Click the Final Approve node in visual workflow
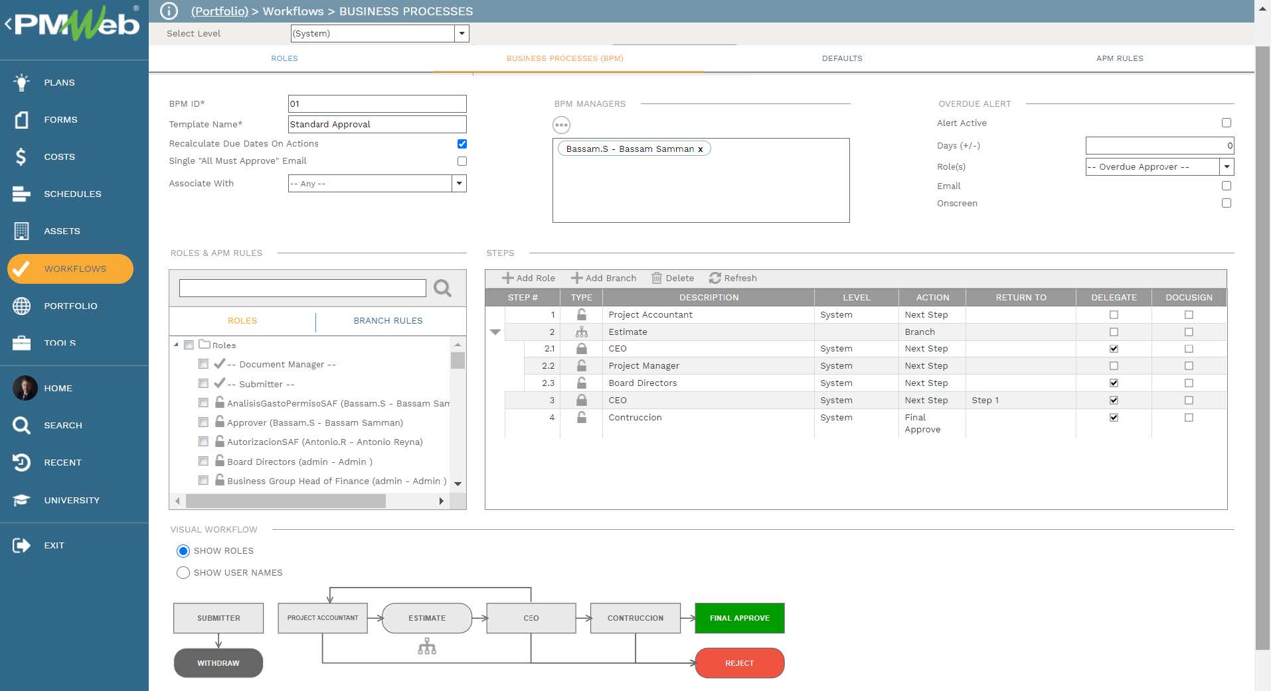This screenshot has width=1271, height=691. [x=739, y=617]
